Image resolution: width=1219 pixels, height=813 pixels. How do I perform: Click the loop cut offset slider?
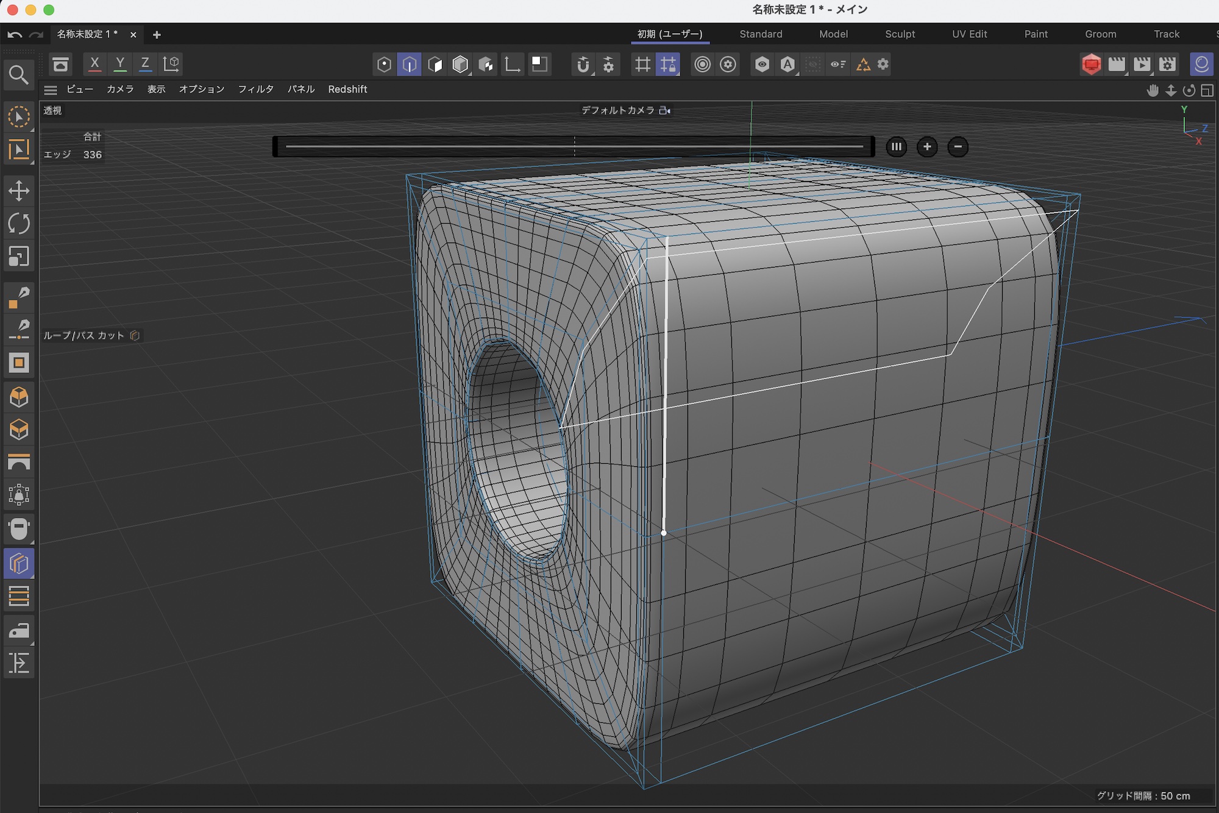[x=574, y=147]
